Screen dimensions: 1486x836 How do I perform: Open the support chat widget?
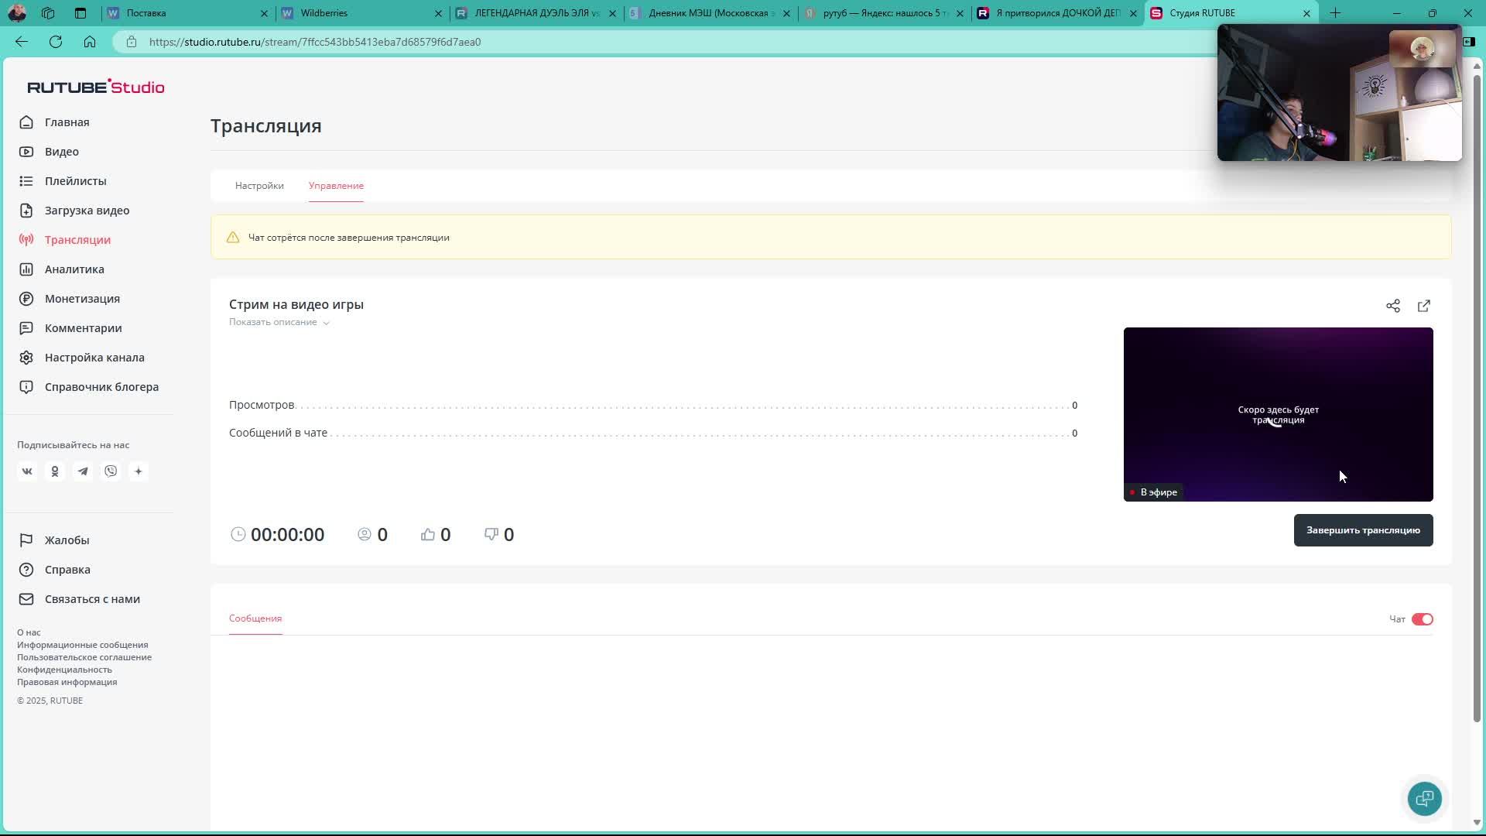[x=1424, y=798]
